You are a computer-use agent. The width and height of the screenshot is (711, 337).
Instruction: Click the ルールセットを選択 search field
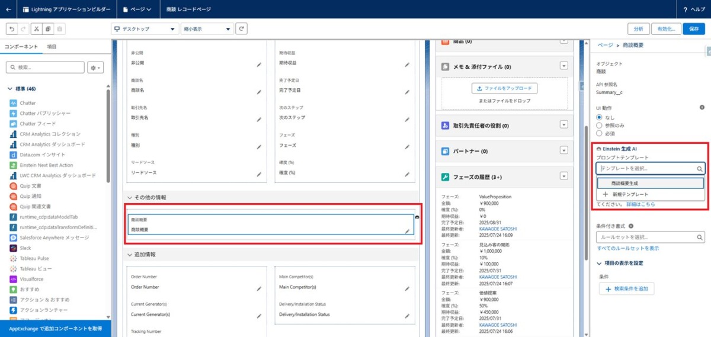point(651,237)
